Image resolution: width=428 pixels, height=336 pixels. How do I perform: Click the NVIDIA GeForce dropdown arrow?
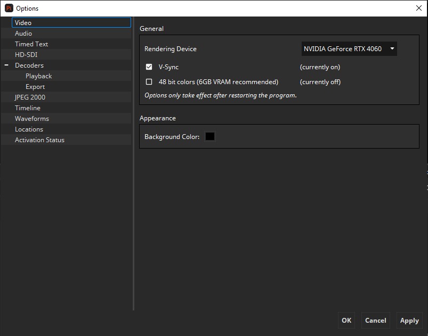coord(392,49)
